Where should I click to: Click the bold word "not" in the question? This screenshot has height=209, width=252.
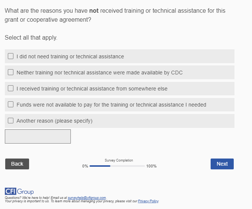(94, 11)
